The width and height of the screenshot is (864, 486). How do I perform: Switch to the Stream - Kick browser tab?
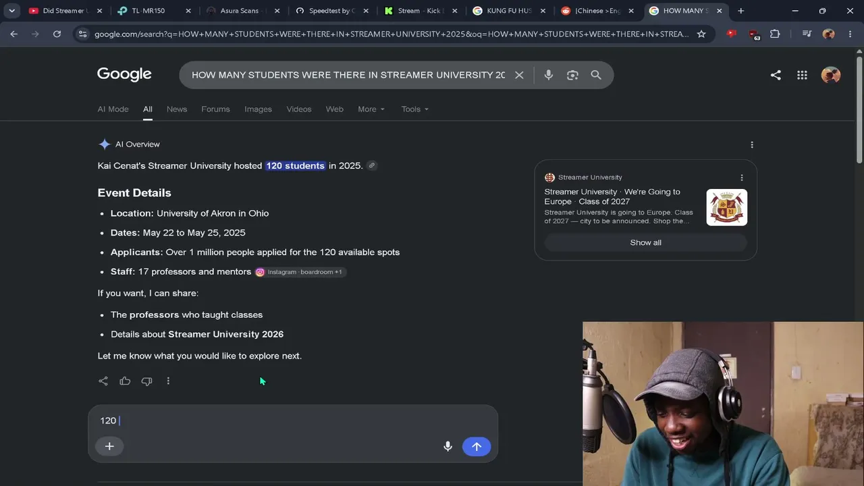[419, 11]
